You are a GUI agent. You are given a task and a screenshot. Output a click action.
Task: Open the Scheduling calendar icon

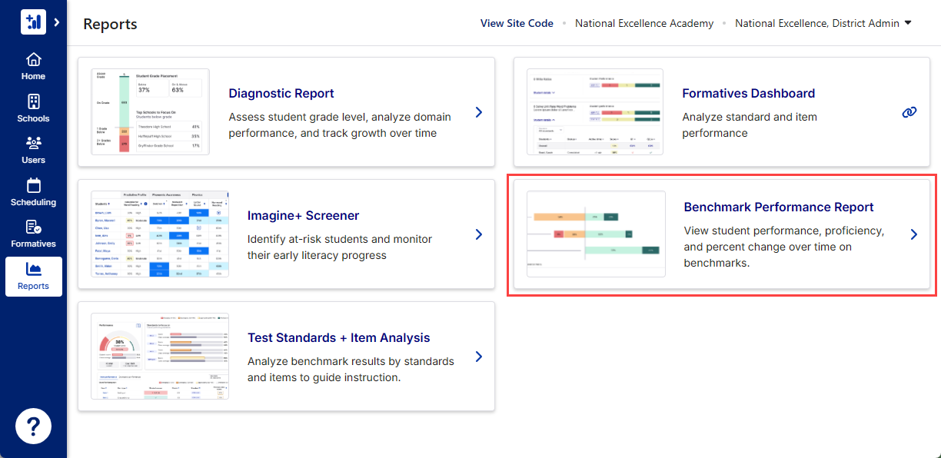coord(33,185)
